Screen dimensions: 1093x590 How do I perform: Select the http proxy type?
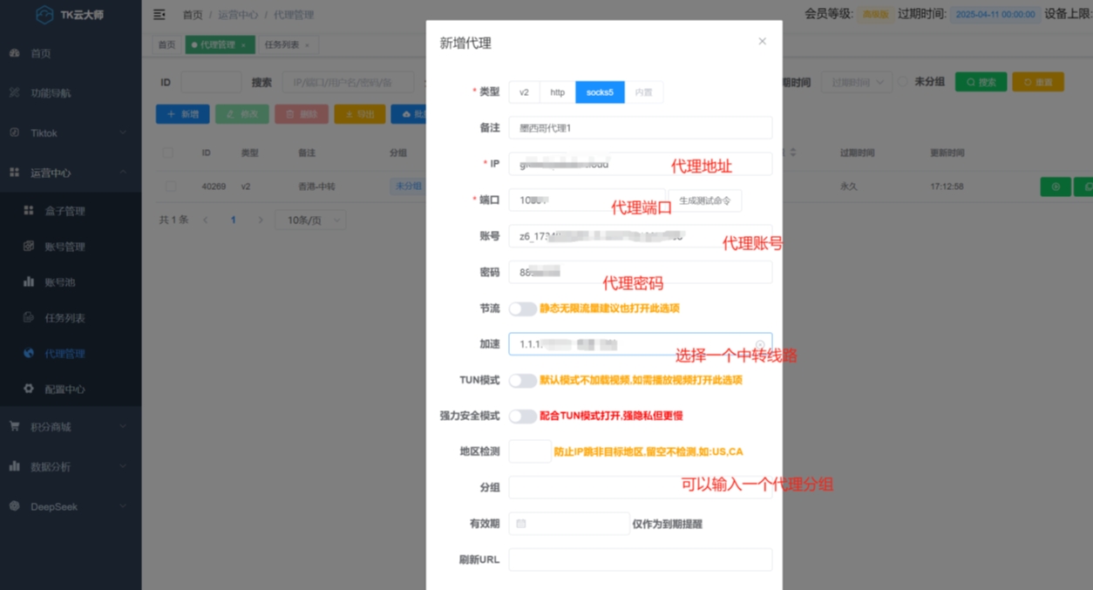tap(556, 92)
